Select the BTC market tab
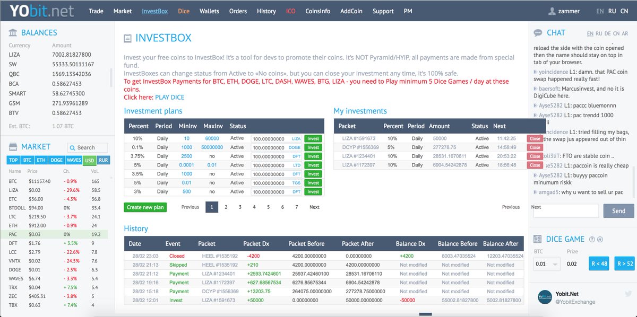Viewport: 637px width, 317px height. pyautogui.click(x=28, y=160)
